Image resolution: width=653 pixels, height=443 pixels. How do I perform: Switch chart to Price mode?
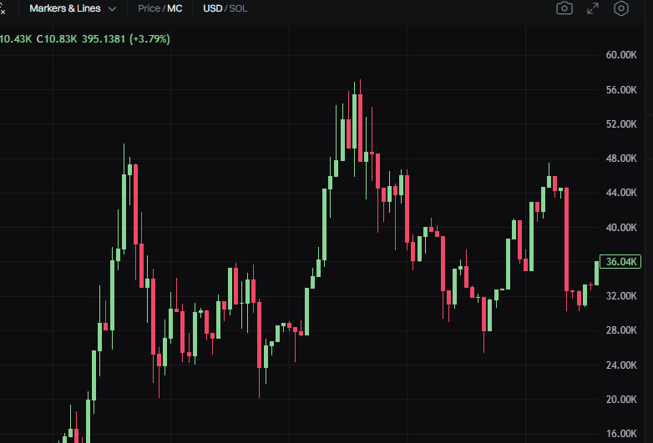[149, 8]
